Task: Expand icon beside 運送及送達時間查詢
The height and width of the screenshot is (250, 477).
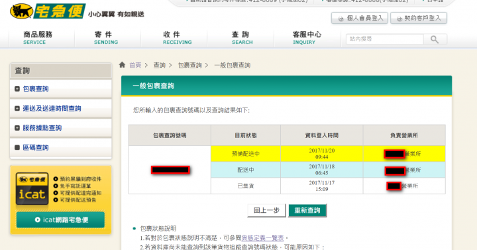Action: (17, 108)
